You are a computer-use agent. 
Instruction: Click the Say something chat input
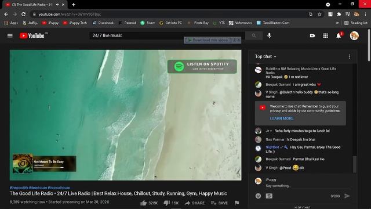point(308,186)
